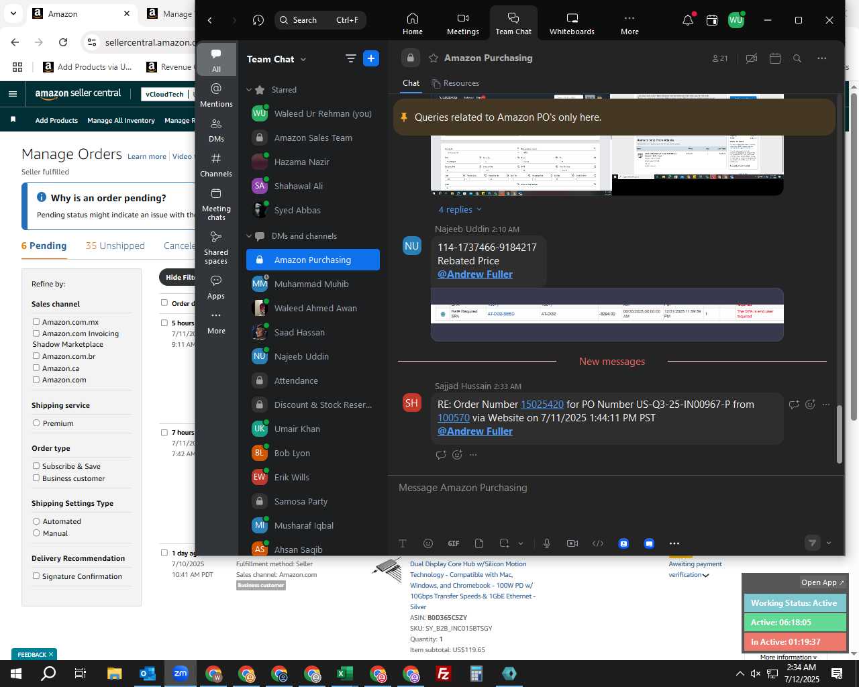The height and width of the screenshot is (687, 859).
Task: Attach a file using the file icon
Action: 479,543
